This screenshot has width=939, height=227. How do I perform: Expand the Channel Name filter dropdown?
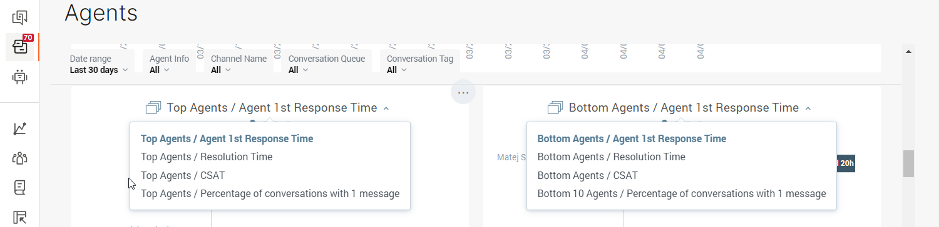pyautogui.click(x=239, y=64)
